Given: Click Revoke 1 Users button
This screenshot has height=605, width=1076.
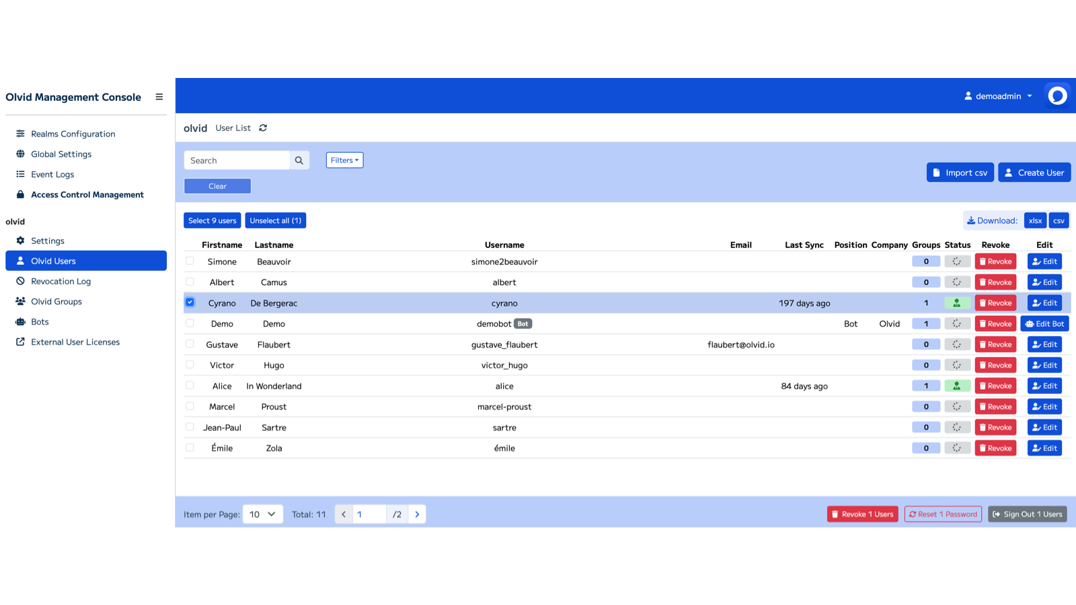Looking at the screenshot, I should tap(863, 514).
